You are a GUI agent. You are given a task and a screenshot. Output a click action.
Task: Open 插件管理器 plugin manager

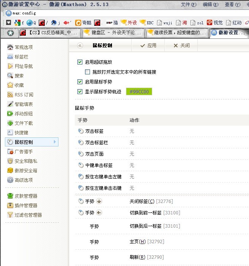pos(22,205)
